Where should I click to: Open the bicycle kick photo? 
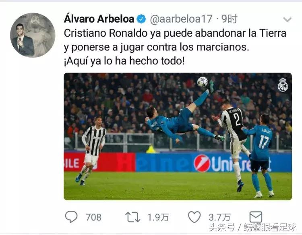click(x=178, y=137)
